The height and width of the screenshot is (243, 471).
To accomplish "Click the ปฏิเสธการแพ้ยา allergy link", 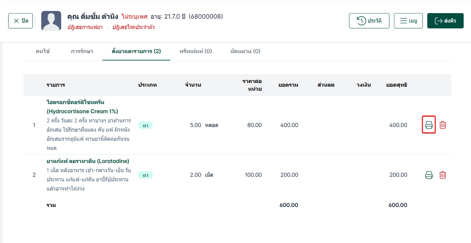I will (85, 27).
